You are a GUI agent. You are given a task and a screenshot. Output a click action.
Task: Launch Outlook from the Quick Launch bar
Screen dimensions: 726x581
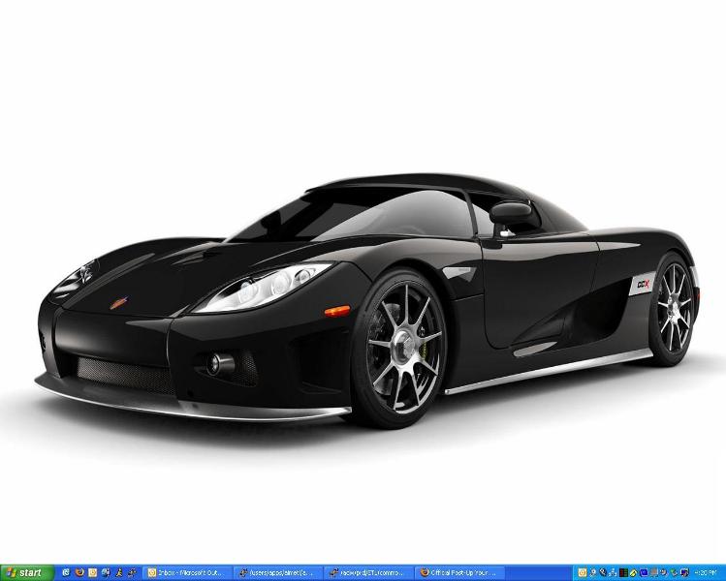click(x=93, y=572)
